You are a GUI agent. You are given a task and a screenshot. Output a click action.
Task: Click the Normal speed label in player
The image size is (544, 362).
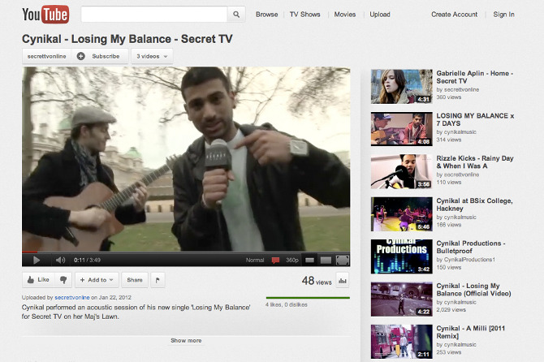point(255,260)
